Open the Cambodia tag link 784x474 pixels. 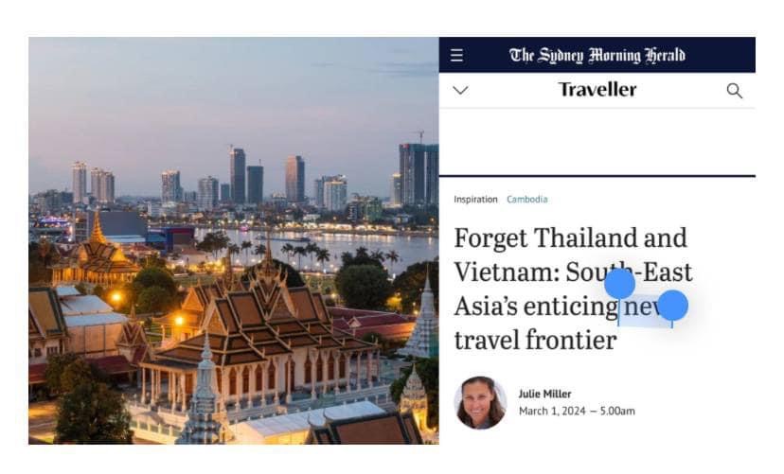pyautogui.click(x=527, y=200)
